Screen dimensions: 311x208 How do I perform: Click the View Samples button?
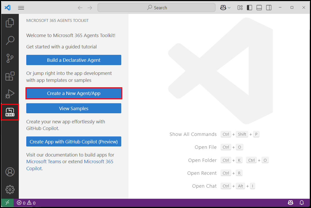[74, 108]
